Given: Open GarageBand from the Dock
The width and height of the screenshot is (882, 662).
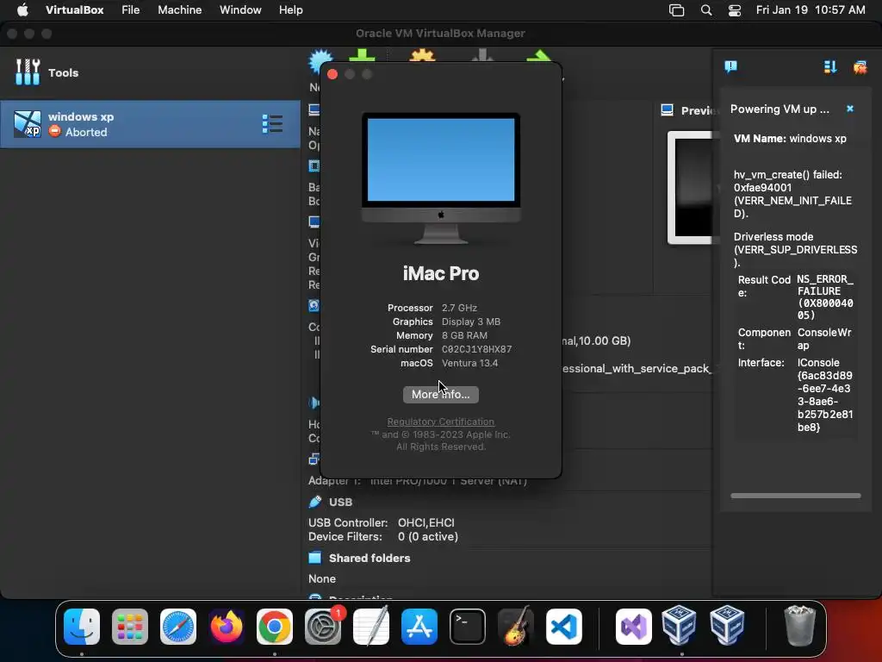Looking at the screenshot, I should 516,626.
